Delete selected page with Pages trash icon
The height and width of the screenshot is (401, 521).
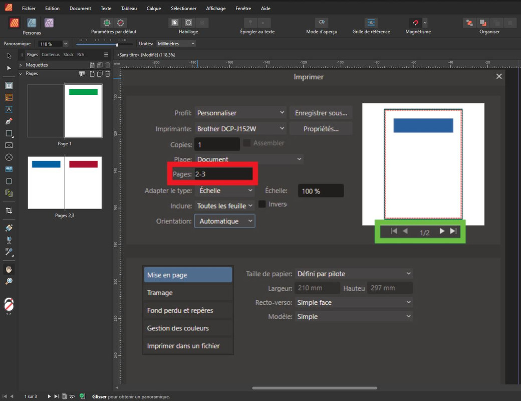click(108, 74)
